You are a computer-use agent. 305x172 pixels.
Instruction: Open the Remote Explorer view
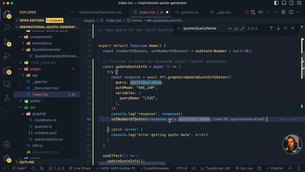pos(7,84)
